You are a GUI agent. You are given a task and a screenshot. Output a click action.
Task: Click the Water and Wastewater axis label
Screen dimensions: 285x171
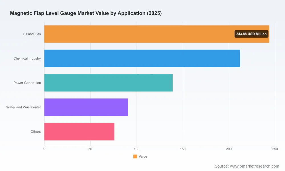click(24, 107)
